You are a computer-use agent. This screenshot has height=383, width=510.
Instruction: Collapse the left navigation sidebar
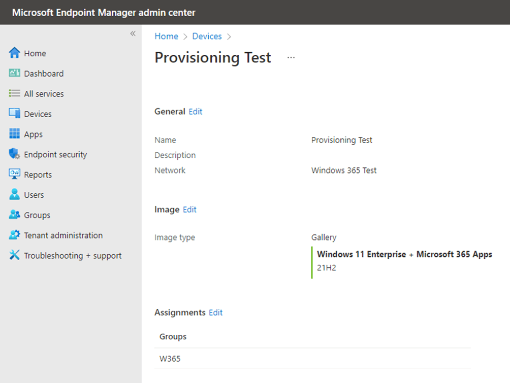coord(133,33)
